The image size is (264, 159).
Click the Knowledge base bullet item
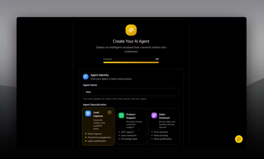(x=129, y=139)
